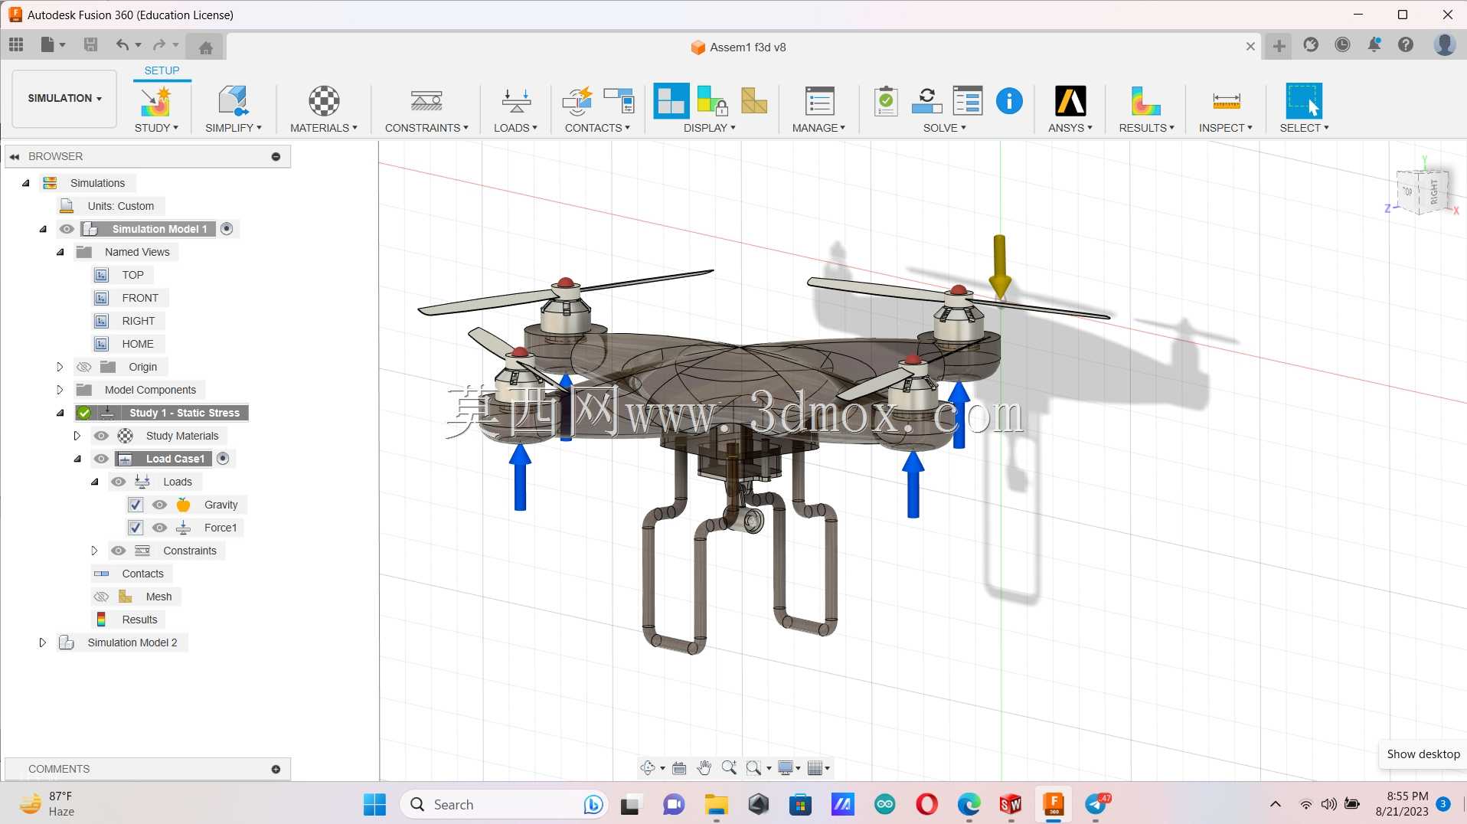
Task: Select the Measure ruler icon
Action: pos(1227,101)
